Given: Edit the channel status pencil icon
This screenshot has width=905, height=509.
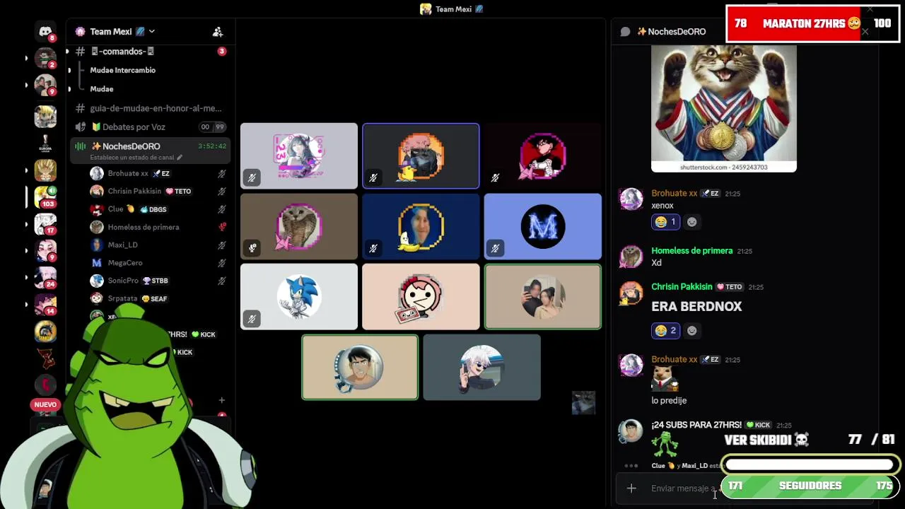Looking at the screenshot, I should pos(180,158).
